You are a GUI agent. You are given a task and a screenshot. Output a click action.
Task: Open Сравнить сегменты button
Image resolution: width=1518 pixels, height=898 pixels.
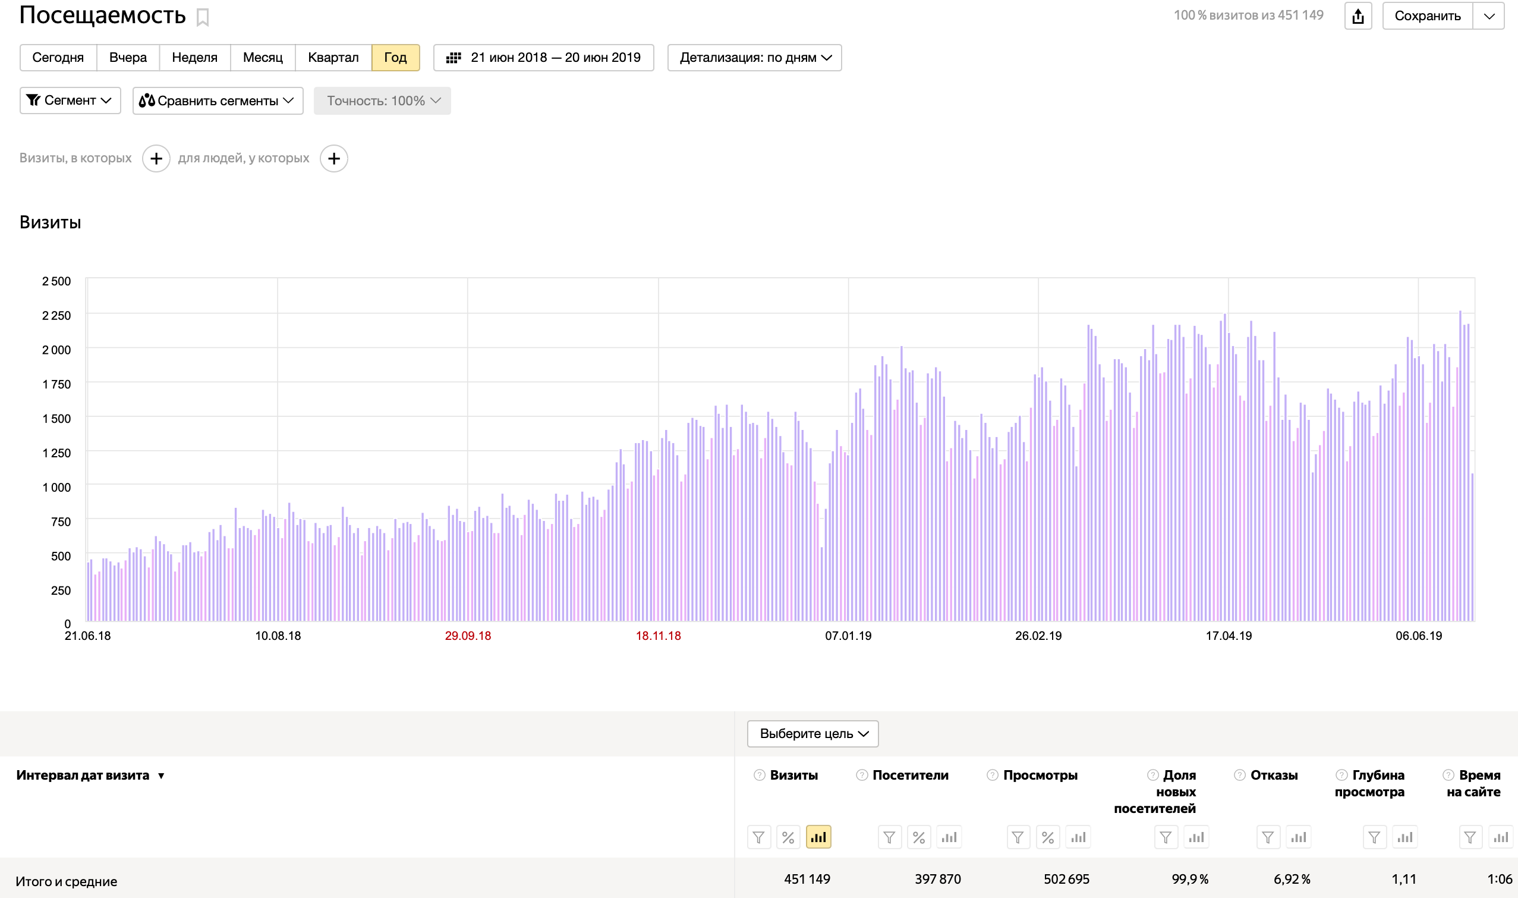(x=217, y=101)
